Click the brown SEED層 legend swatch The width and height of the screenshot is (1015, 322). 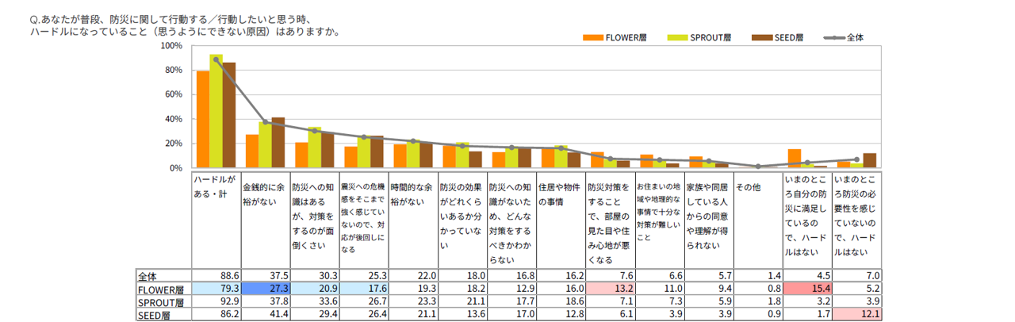(x=761, y=37)
